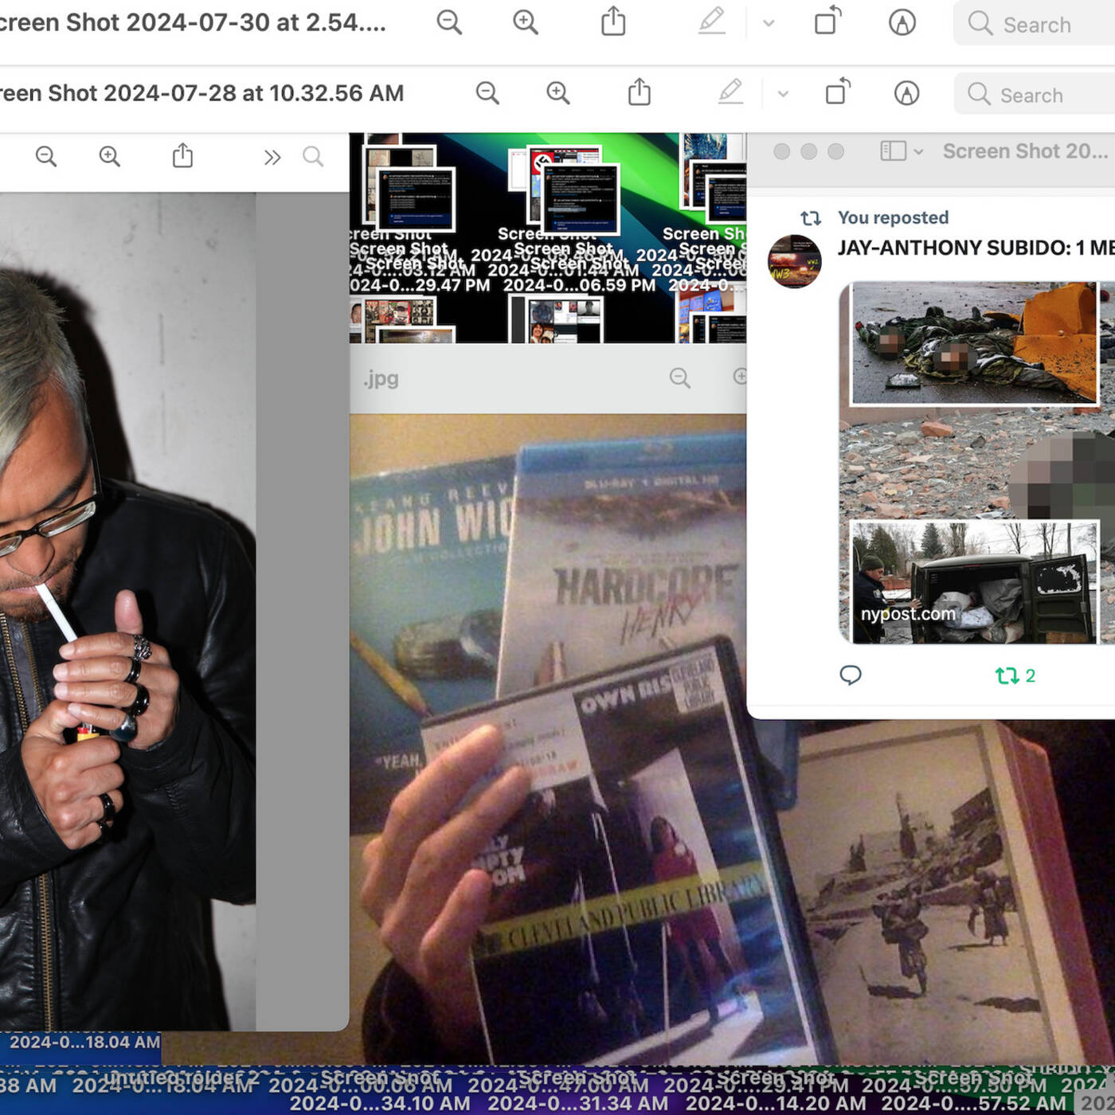
Task: Show Markup toolbar in Screen Shot 2024-07-30 window
Action: point(902,22)
